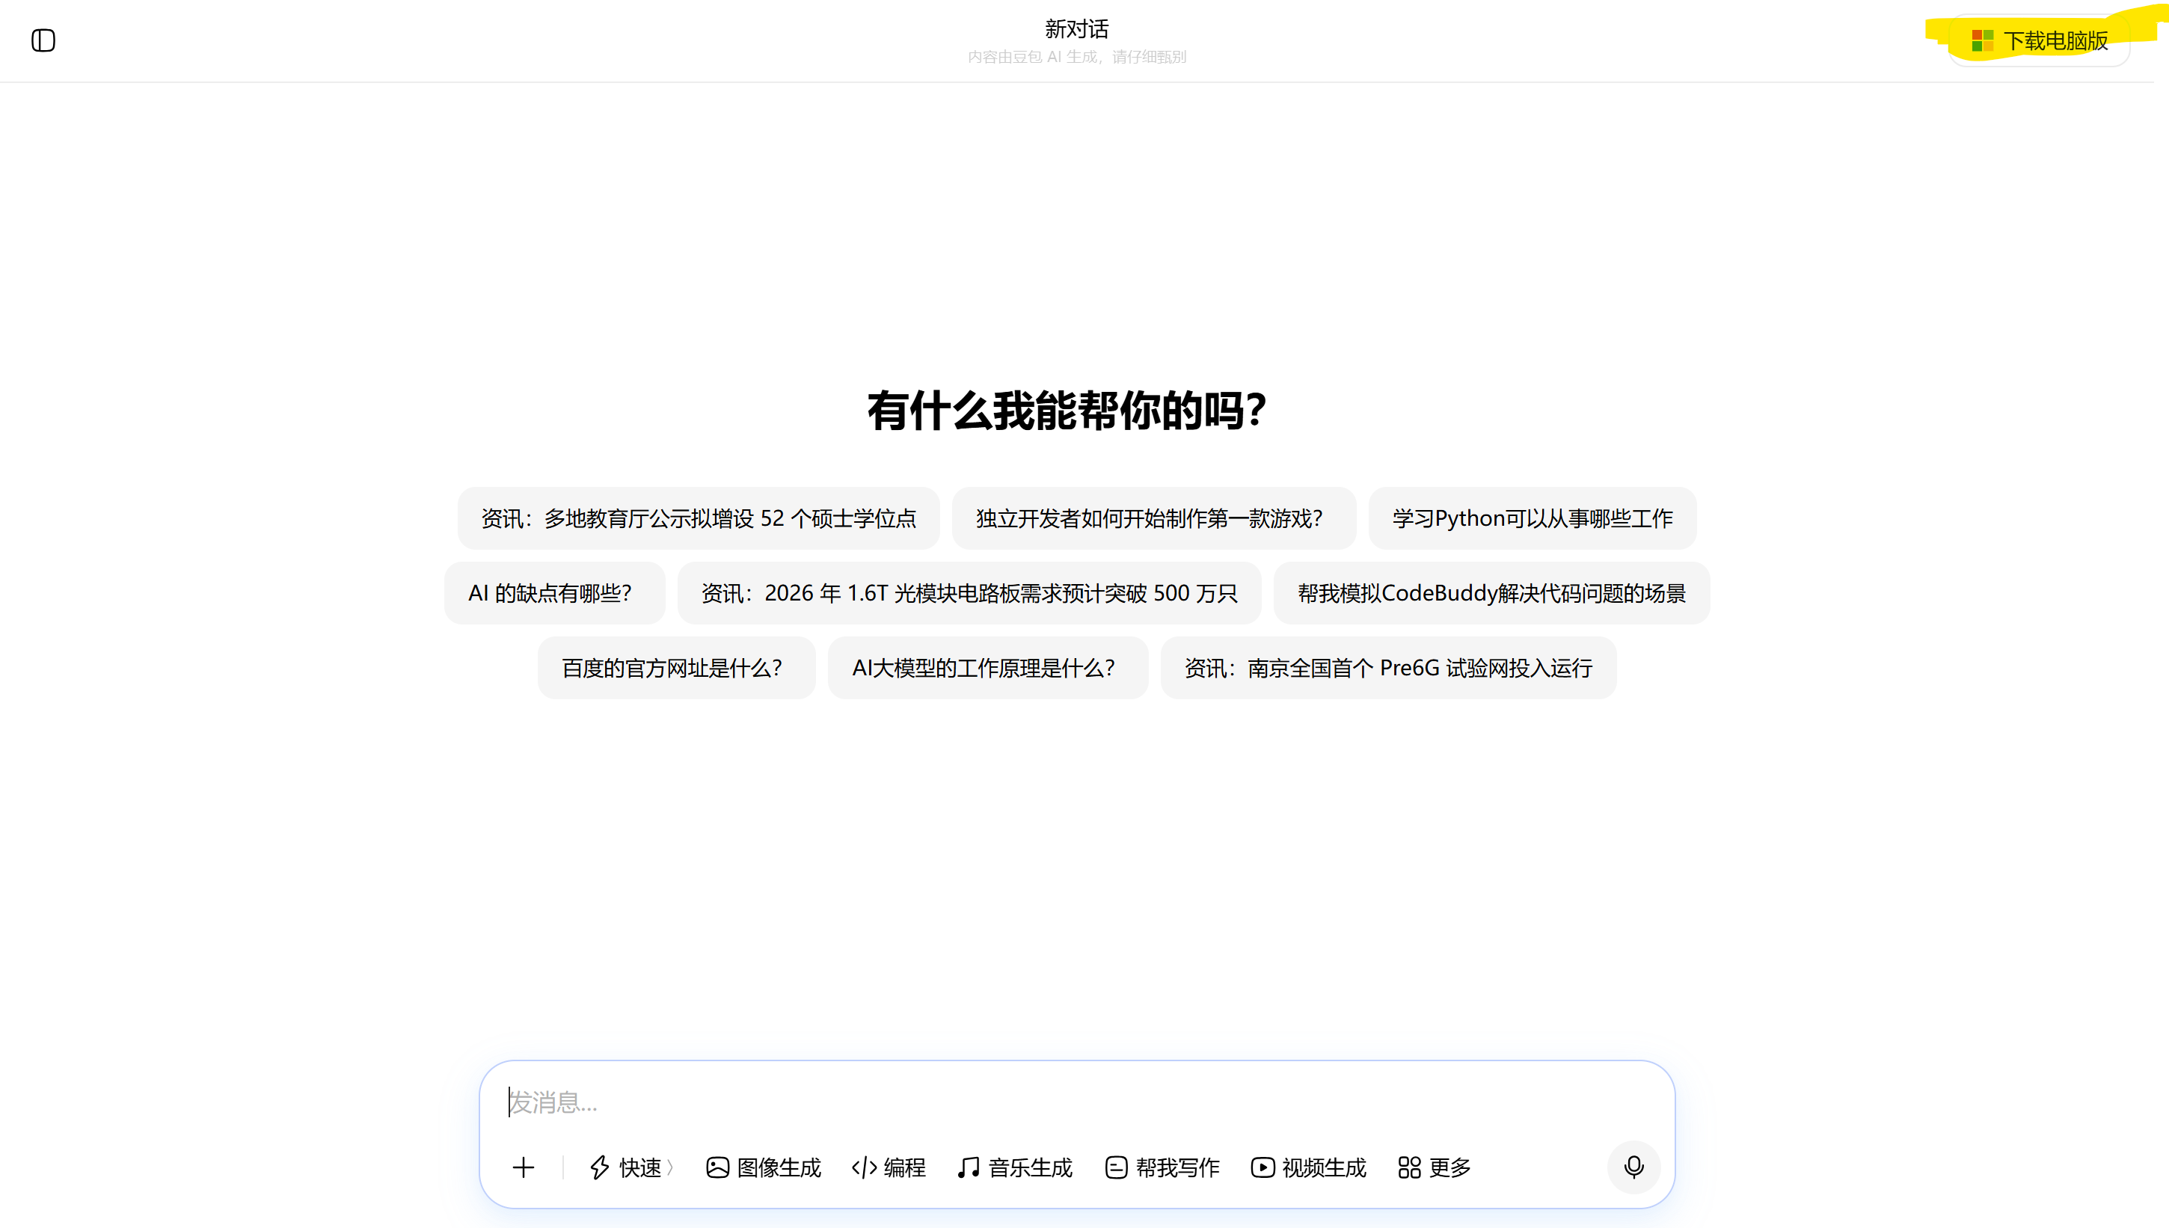Open news about 南京 Pre6G 试验网
This screenshot has width=2169, height=1228.
(1388, 668)
